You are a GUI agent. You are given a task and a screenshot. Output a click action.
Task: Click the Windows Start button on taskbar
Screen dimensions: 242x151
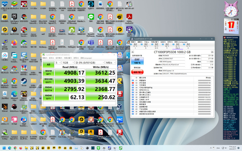click(5, 148)
